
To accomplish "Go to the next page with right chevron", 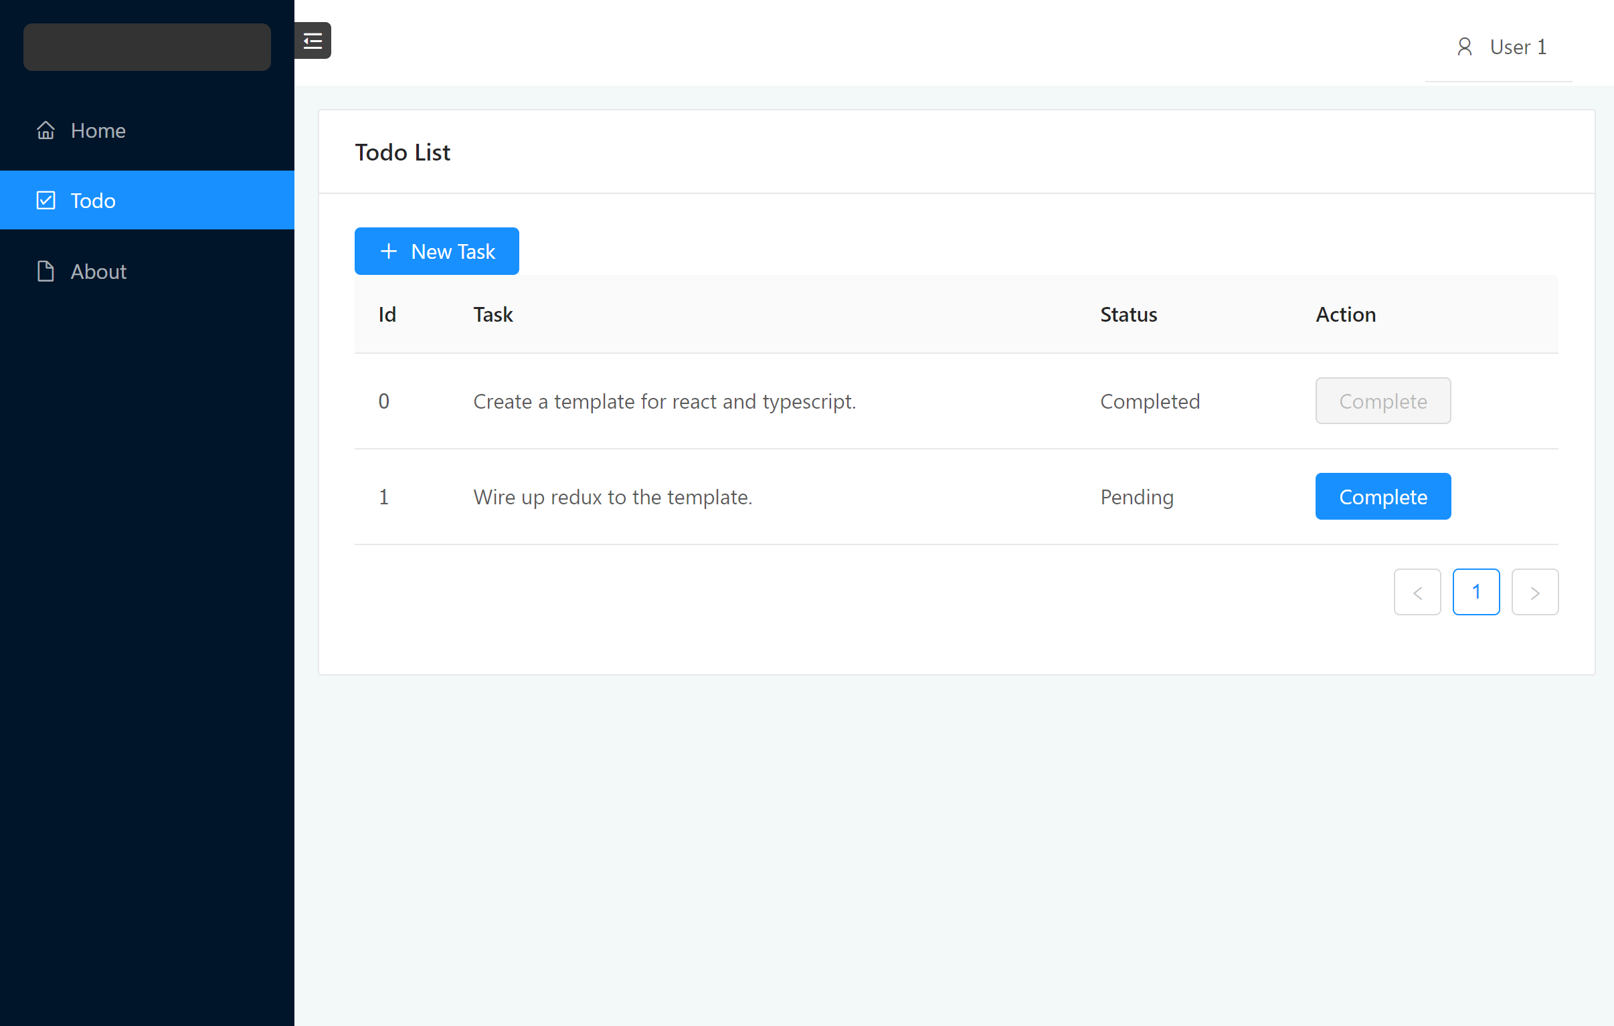I will click(1534, 593).
